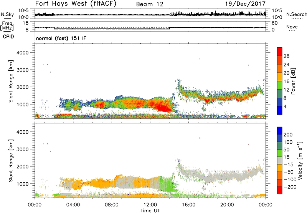Select the "Beam 12" label

pos(150,4)
